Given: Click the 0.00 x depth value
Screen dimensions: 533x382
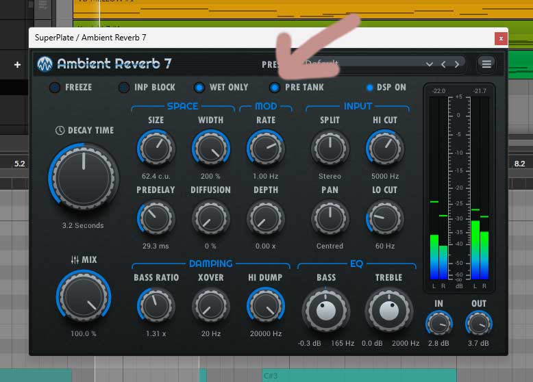Looking at the screenshot, I should [266, 246].
